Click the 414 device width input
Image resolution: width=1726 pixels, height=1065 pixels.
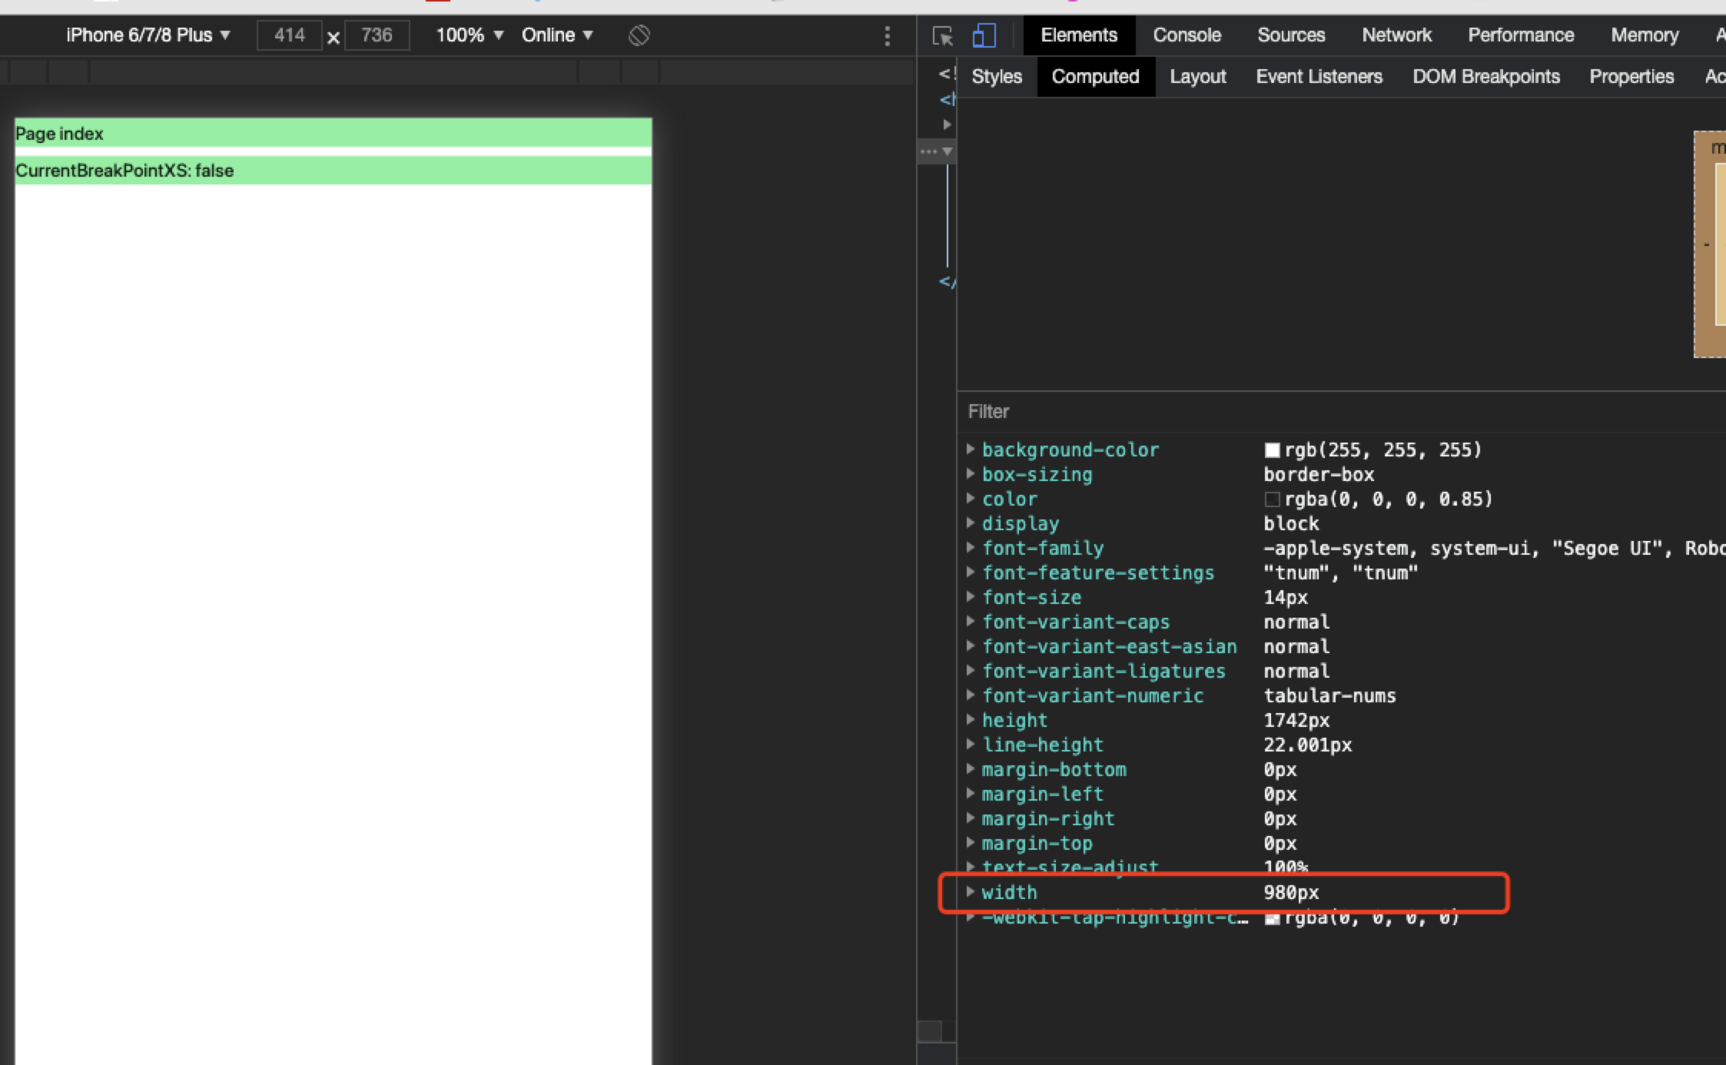[290, 35]
